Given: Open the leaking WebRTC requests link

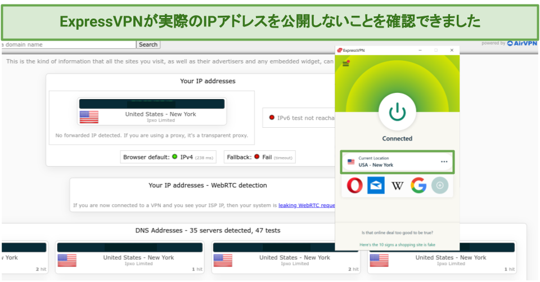Looking at the screenshot, I should 307,205.
